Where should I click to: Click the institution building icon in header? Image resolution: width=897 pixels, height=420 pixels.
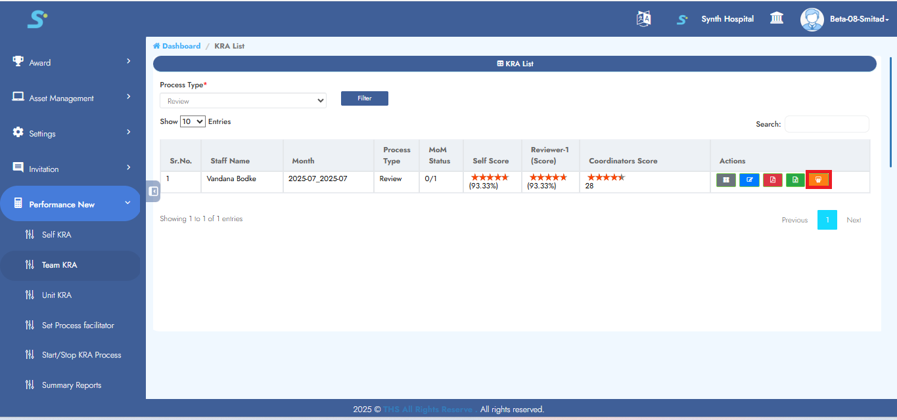pos(776,18)
